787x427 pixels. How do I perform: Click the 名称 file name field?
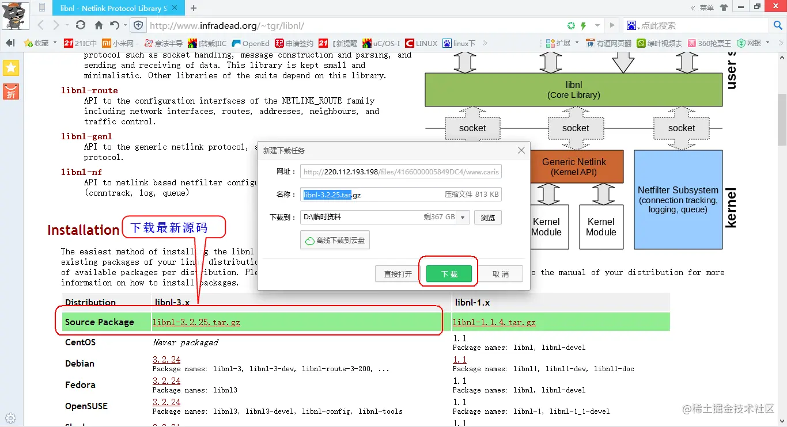pos(401,195)
